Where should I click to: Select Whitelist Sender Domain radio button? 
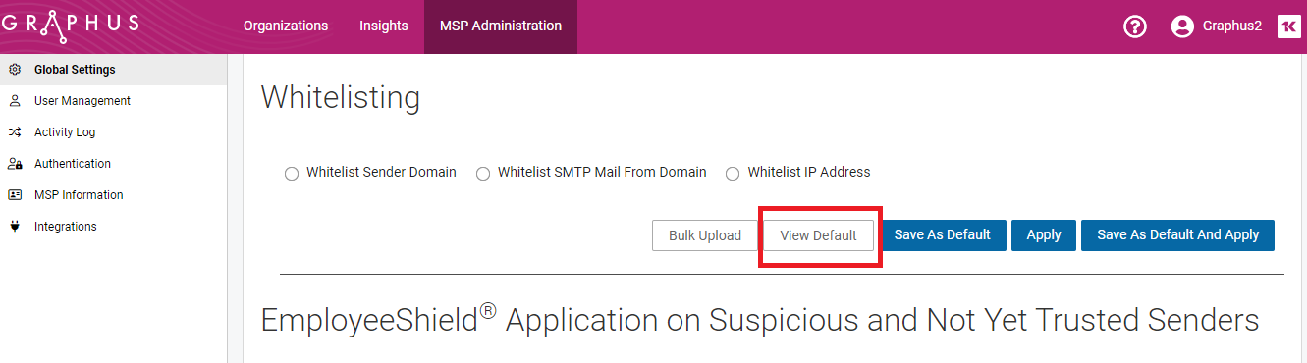(x=291, y=174)
